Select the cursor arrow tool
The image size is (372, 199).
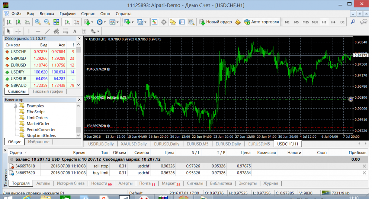point(9,31)
